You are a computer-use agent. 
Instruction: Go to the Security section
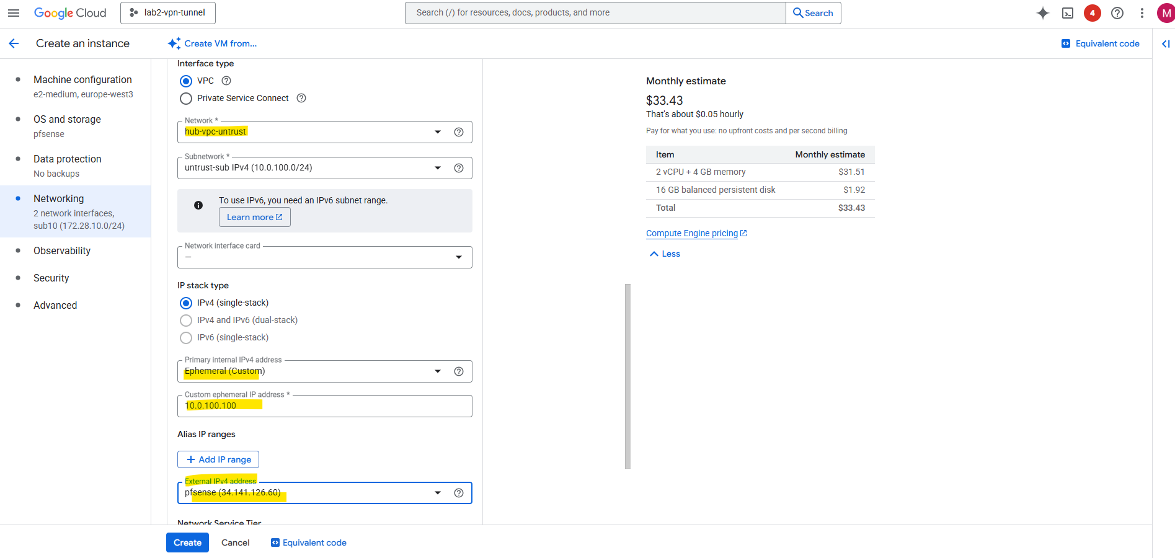(51, 278)
